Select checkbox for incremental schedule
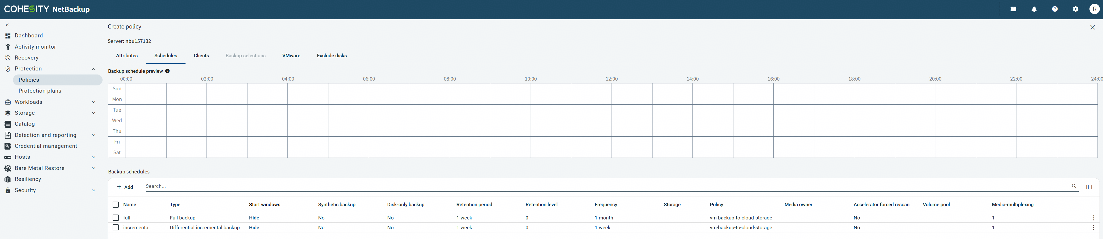 [x=116, y=227]
